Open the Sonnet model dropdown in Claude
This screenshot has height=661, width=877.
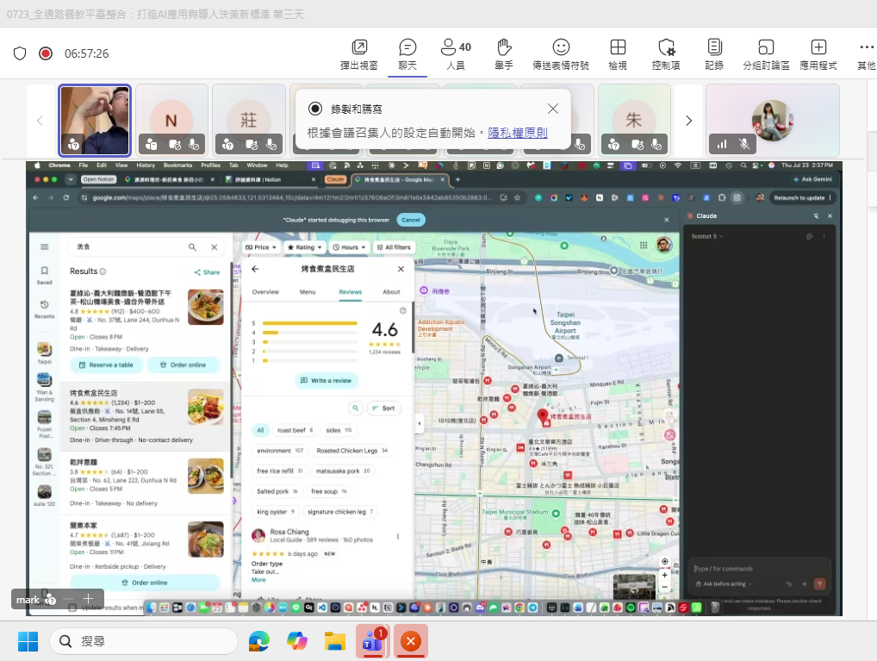coord(706,236)
